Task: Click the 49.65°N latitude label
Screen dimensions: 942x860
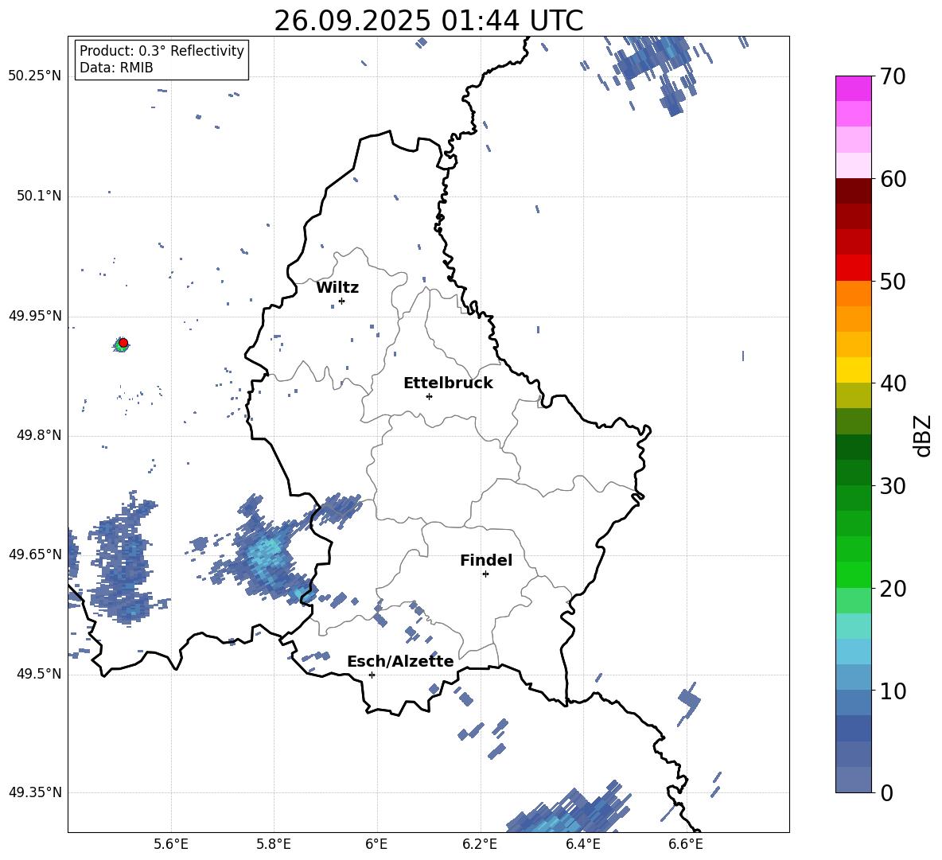Action: [x=35, y=554]
